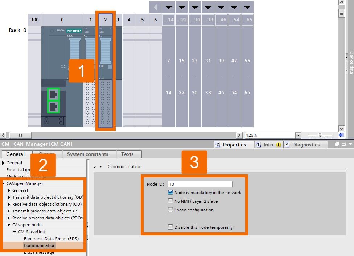Viewport: 354px width, 256px height.
Task: Toggle the Loose configuration checkbox
Action: (170, 210)
